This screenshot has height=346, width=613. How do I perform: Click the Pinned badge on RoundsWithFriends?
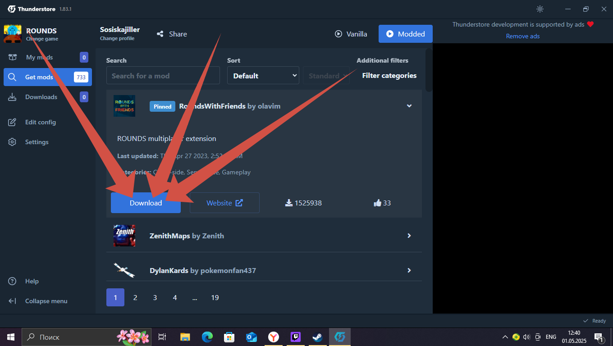pos(162,106)
